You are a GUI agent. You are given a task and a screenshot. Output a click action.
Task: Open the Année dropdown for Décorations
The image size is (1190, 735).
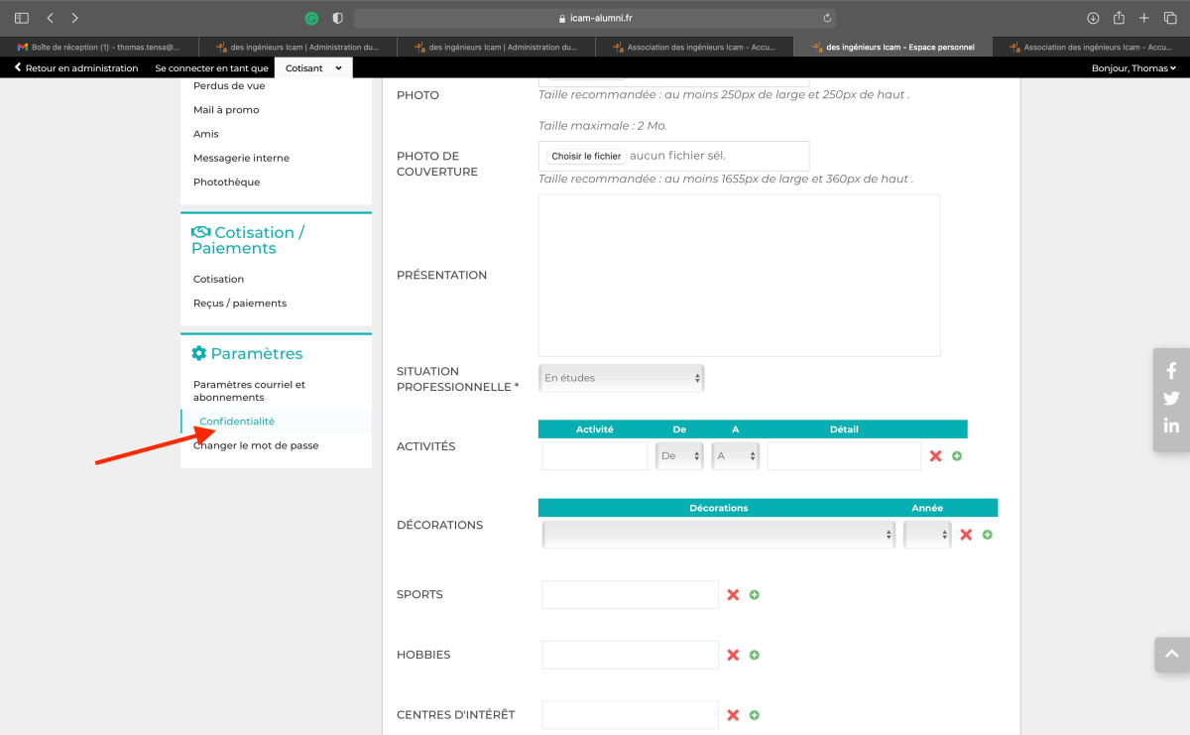click(x=927, y=535)
